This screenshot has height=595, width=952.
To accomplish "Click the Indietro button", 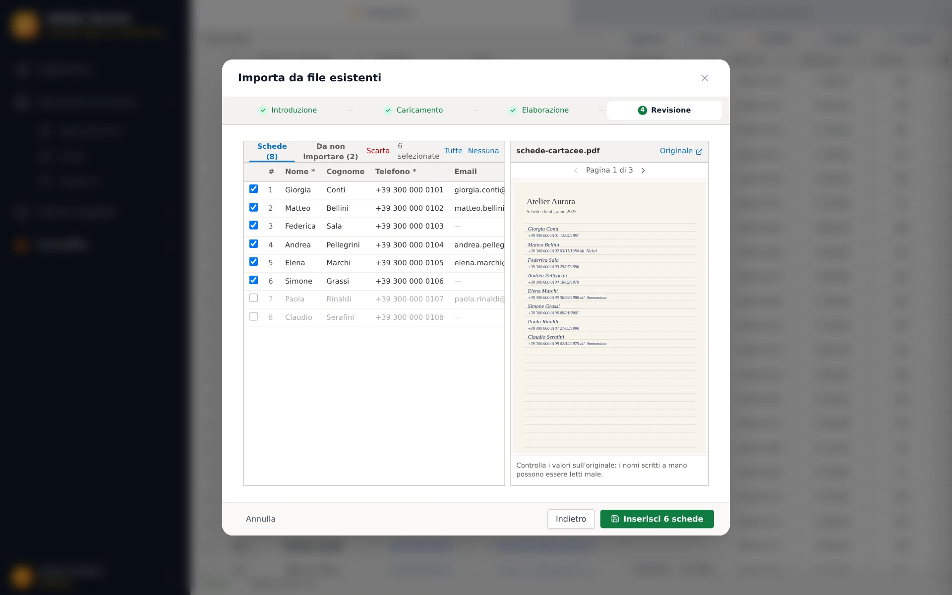I will click(571, 519).
